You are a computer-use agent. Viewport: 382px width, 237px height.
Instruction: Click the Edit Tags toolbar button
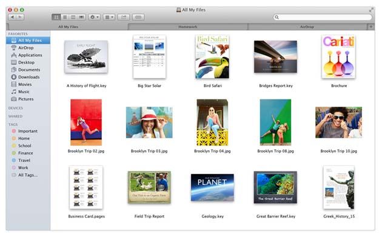click(138, 17)
